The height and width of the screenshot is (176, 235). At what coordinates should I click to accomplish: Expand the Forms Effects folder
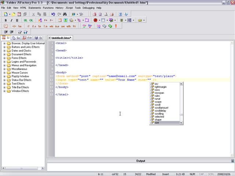[4, 58]
